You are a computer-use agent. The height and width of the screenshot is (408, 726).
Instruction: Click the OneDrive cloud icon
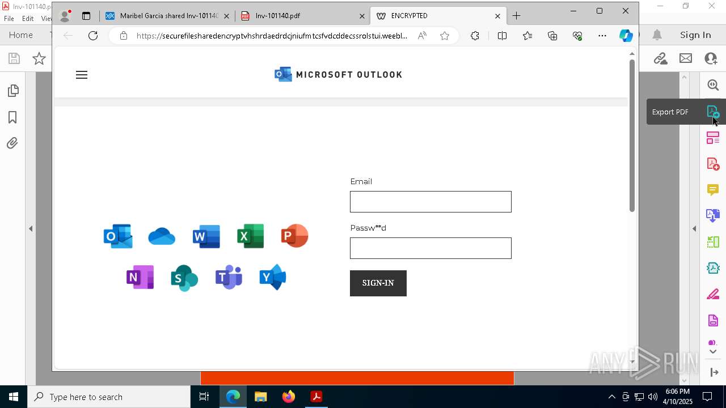tap(162, 236)
